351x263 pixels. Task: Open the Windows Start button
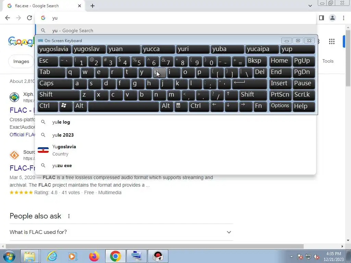(x=9, y=256)
